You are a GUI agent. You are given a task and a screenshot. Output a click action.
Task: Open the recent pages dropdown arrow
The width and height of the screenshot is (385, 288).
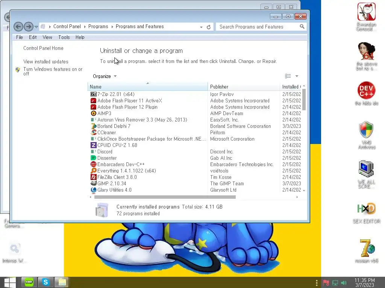36,27
